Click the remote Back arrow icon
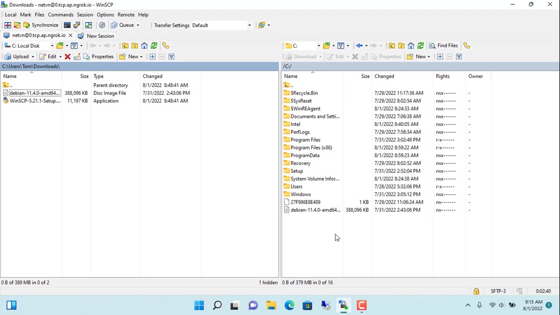 coord(359,45)
